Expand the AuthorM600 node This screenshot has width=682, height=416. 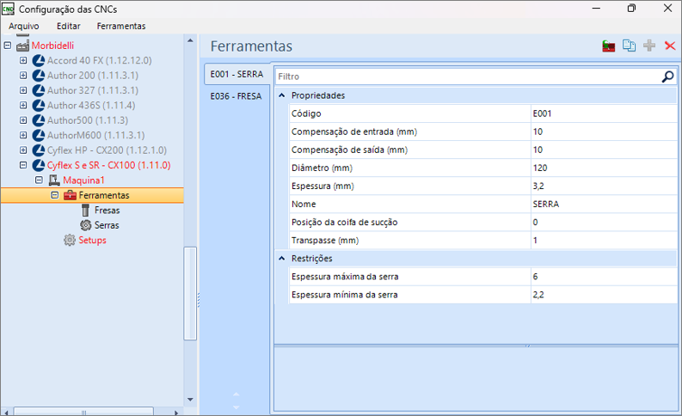coord(23,135)
